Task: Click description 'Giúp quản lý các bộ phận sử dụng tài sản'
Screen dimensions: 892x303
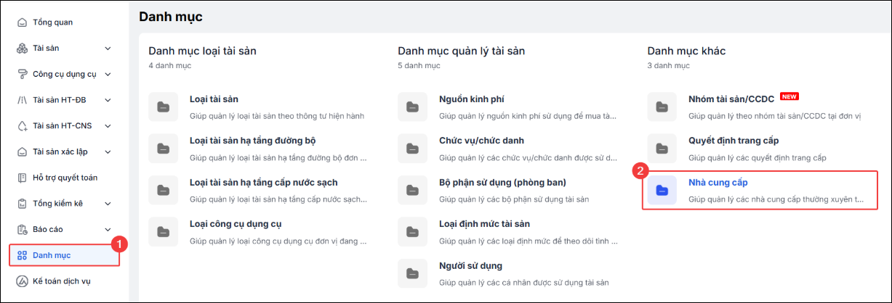Action: click(514, 199)
